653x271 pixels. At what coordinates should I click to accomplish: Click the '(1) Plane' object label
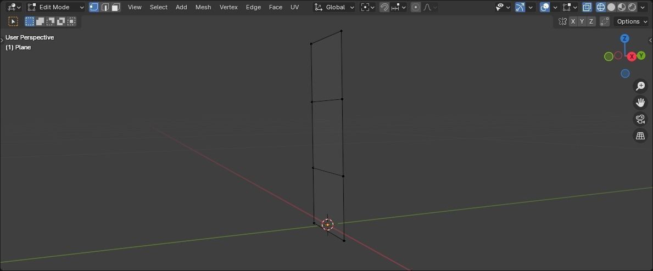click(18, 48)
